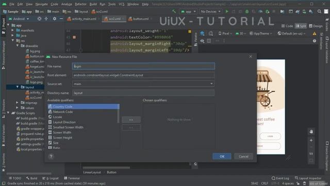
Task: Zoom in the layout preview with plus
Action: [311, 140]
